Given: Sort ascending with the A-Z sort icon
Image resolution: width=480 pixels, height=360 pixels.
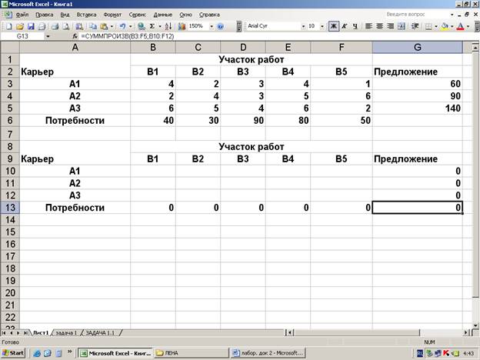Looking at the screenshot, I should [x=168, y=27].
